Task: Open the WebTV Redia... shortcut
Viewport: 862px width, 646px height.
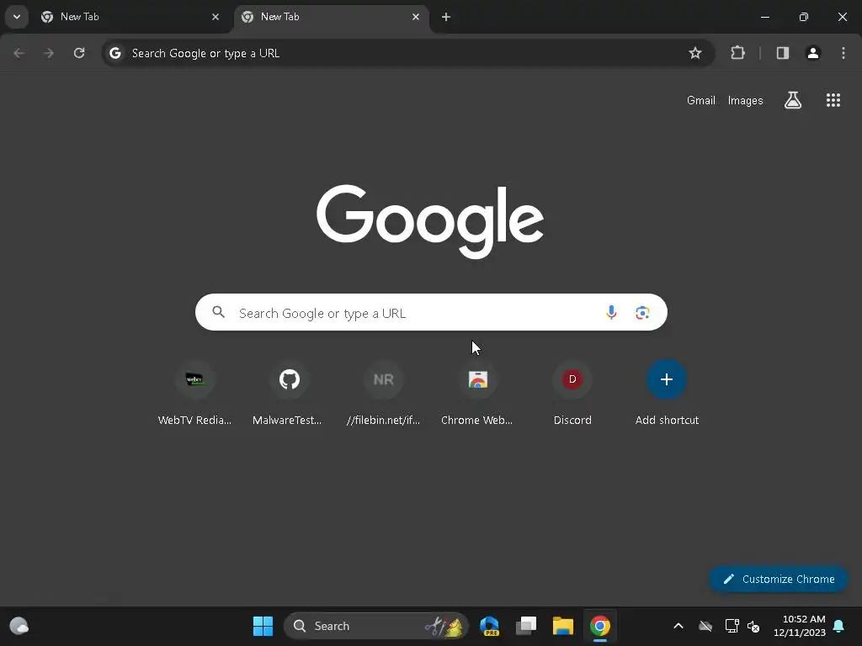Action: point(195,394)
